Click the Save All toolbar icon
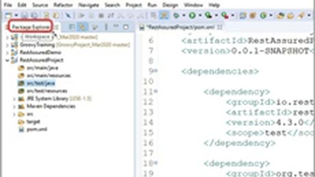Viewport: 315px width, 177px height. tap(34, 15)
